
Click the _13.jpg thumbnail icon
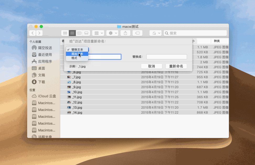pos(69,107)
